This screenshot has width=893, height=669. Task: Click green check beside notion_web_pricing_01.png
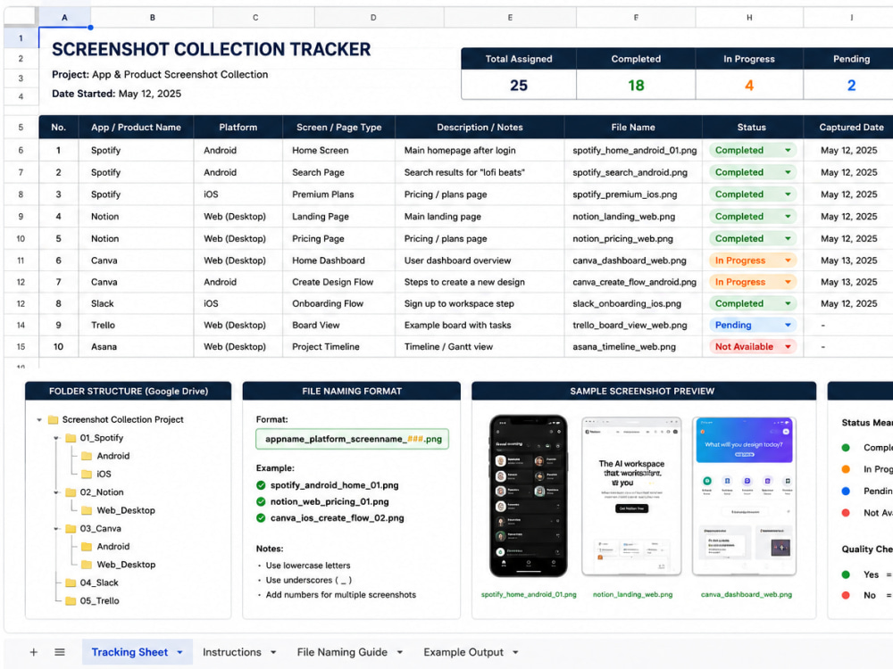click(x=261, y=501)
